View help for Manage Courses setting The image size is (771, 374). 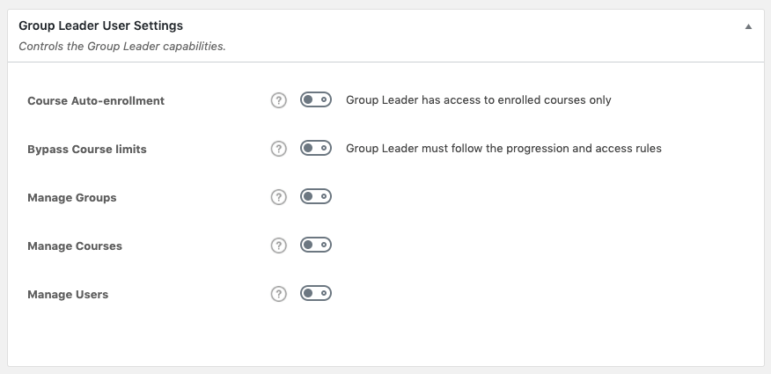(279, 246)
